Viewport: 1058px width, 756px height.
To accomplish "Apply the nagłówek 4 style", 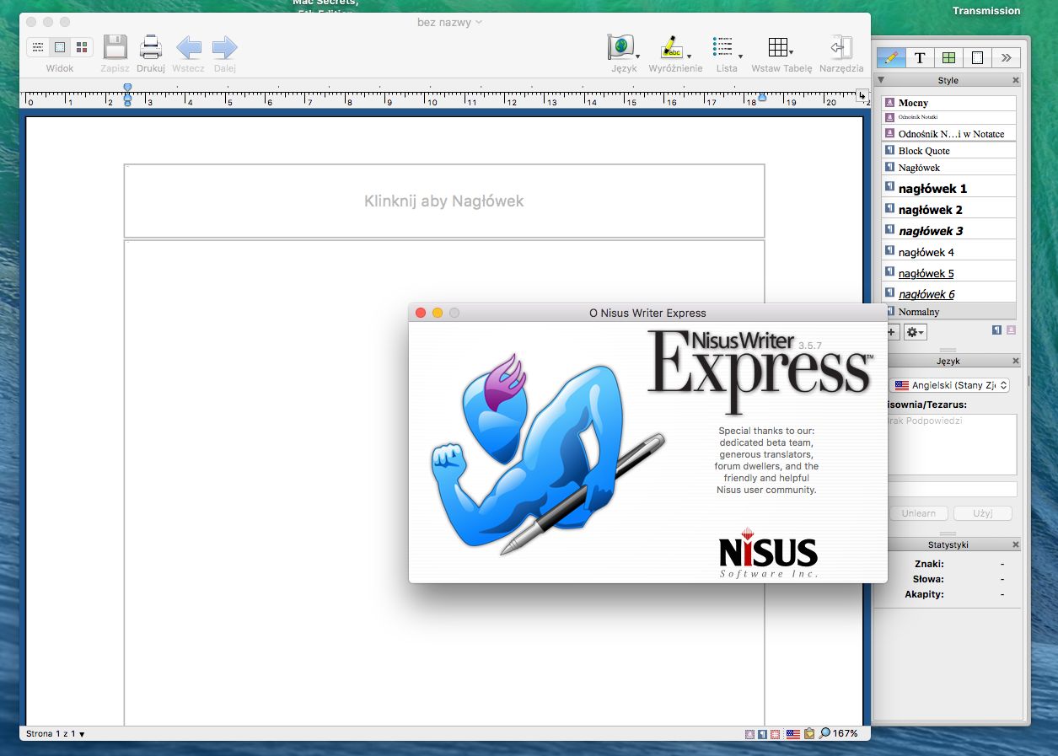I will pos(948,251).
